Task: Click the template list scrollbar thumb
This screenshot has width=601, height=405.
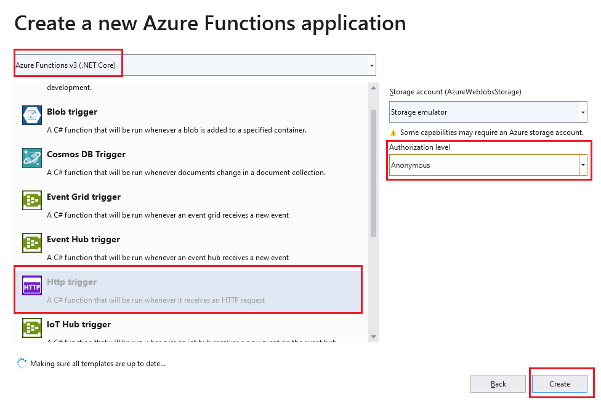Action: (x=373, y=173)
